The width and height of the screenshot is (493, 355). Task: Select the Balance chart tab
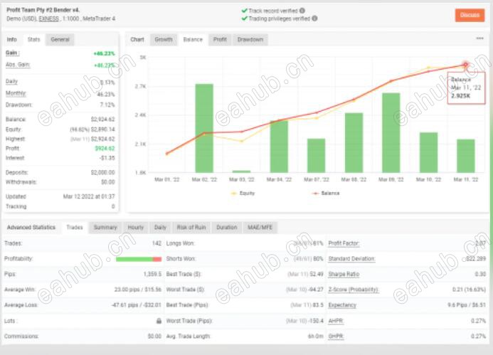point(193,40)
